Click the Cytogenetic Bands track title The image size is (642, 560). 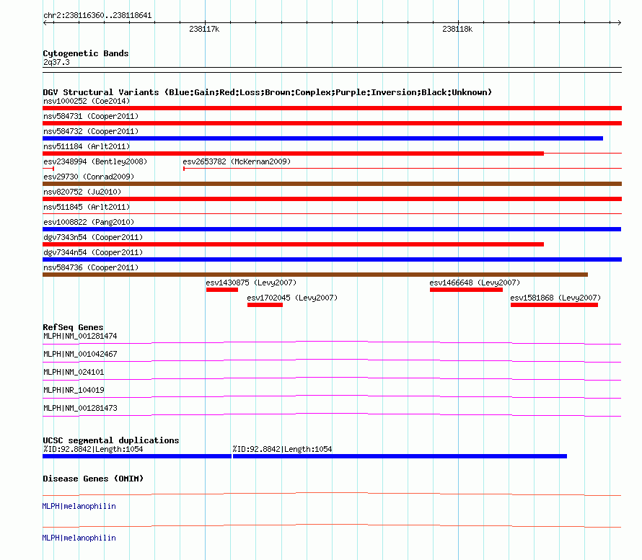(x=86, y=53)
